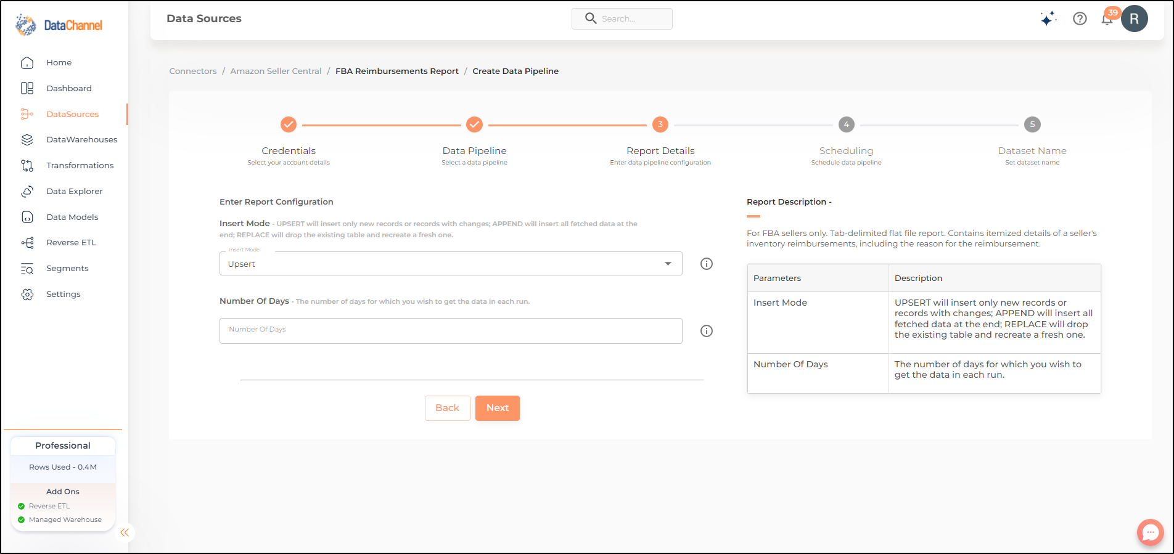Click the Reverse ETL sidebar icon
This screenshot has width=1174, height=554.
tap(27, 243)
